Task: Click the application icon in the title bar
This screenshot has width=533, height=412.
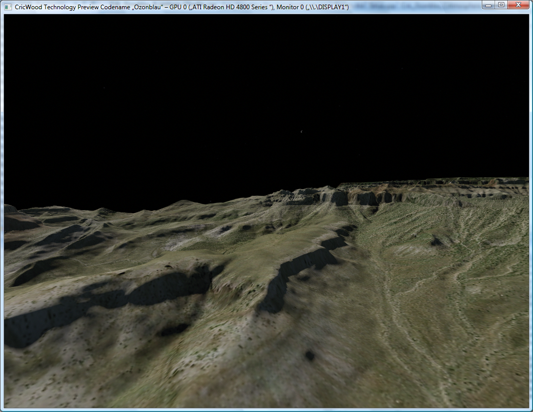Action: [x=8, y=5]
